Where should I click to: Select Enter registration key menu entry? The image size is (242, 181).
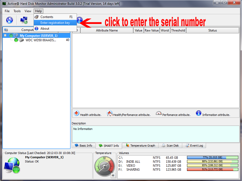(55, 23)
